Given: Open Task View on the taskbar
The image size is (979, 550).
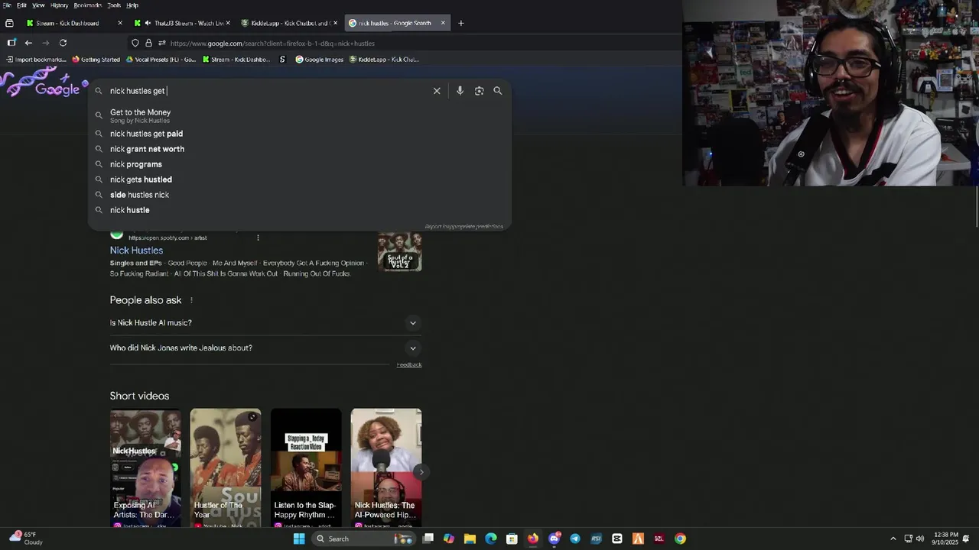Looking at the screenshot, I should point(428,539).
